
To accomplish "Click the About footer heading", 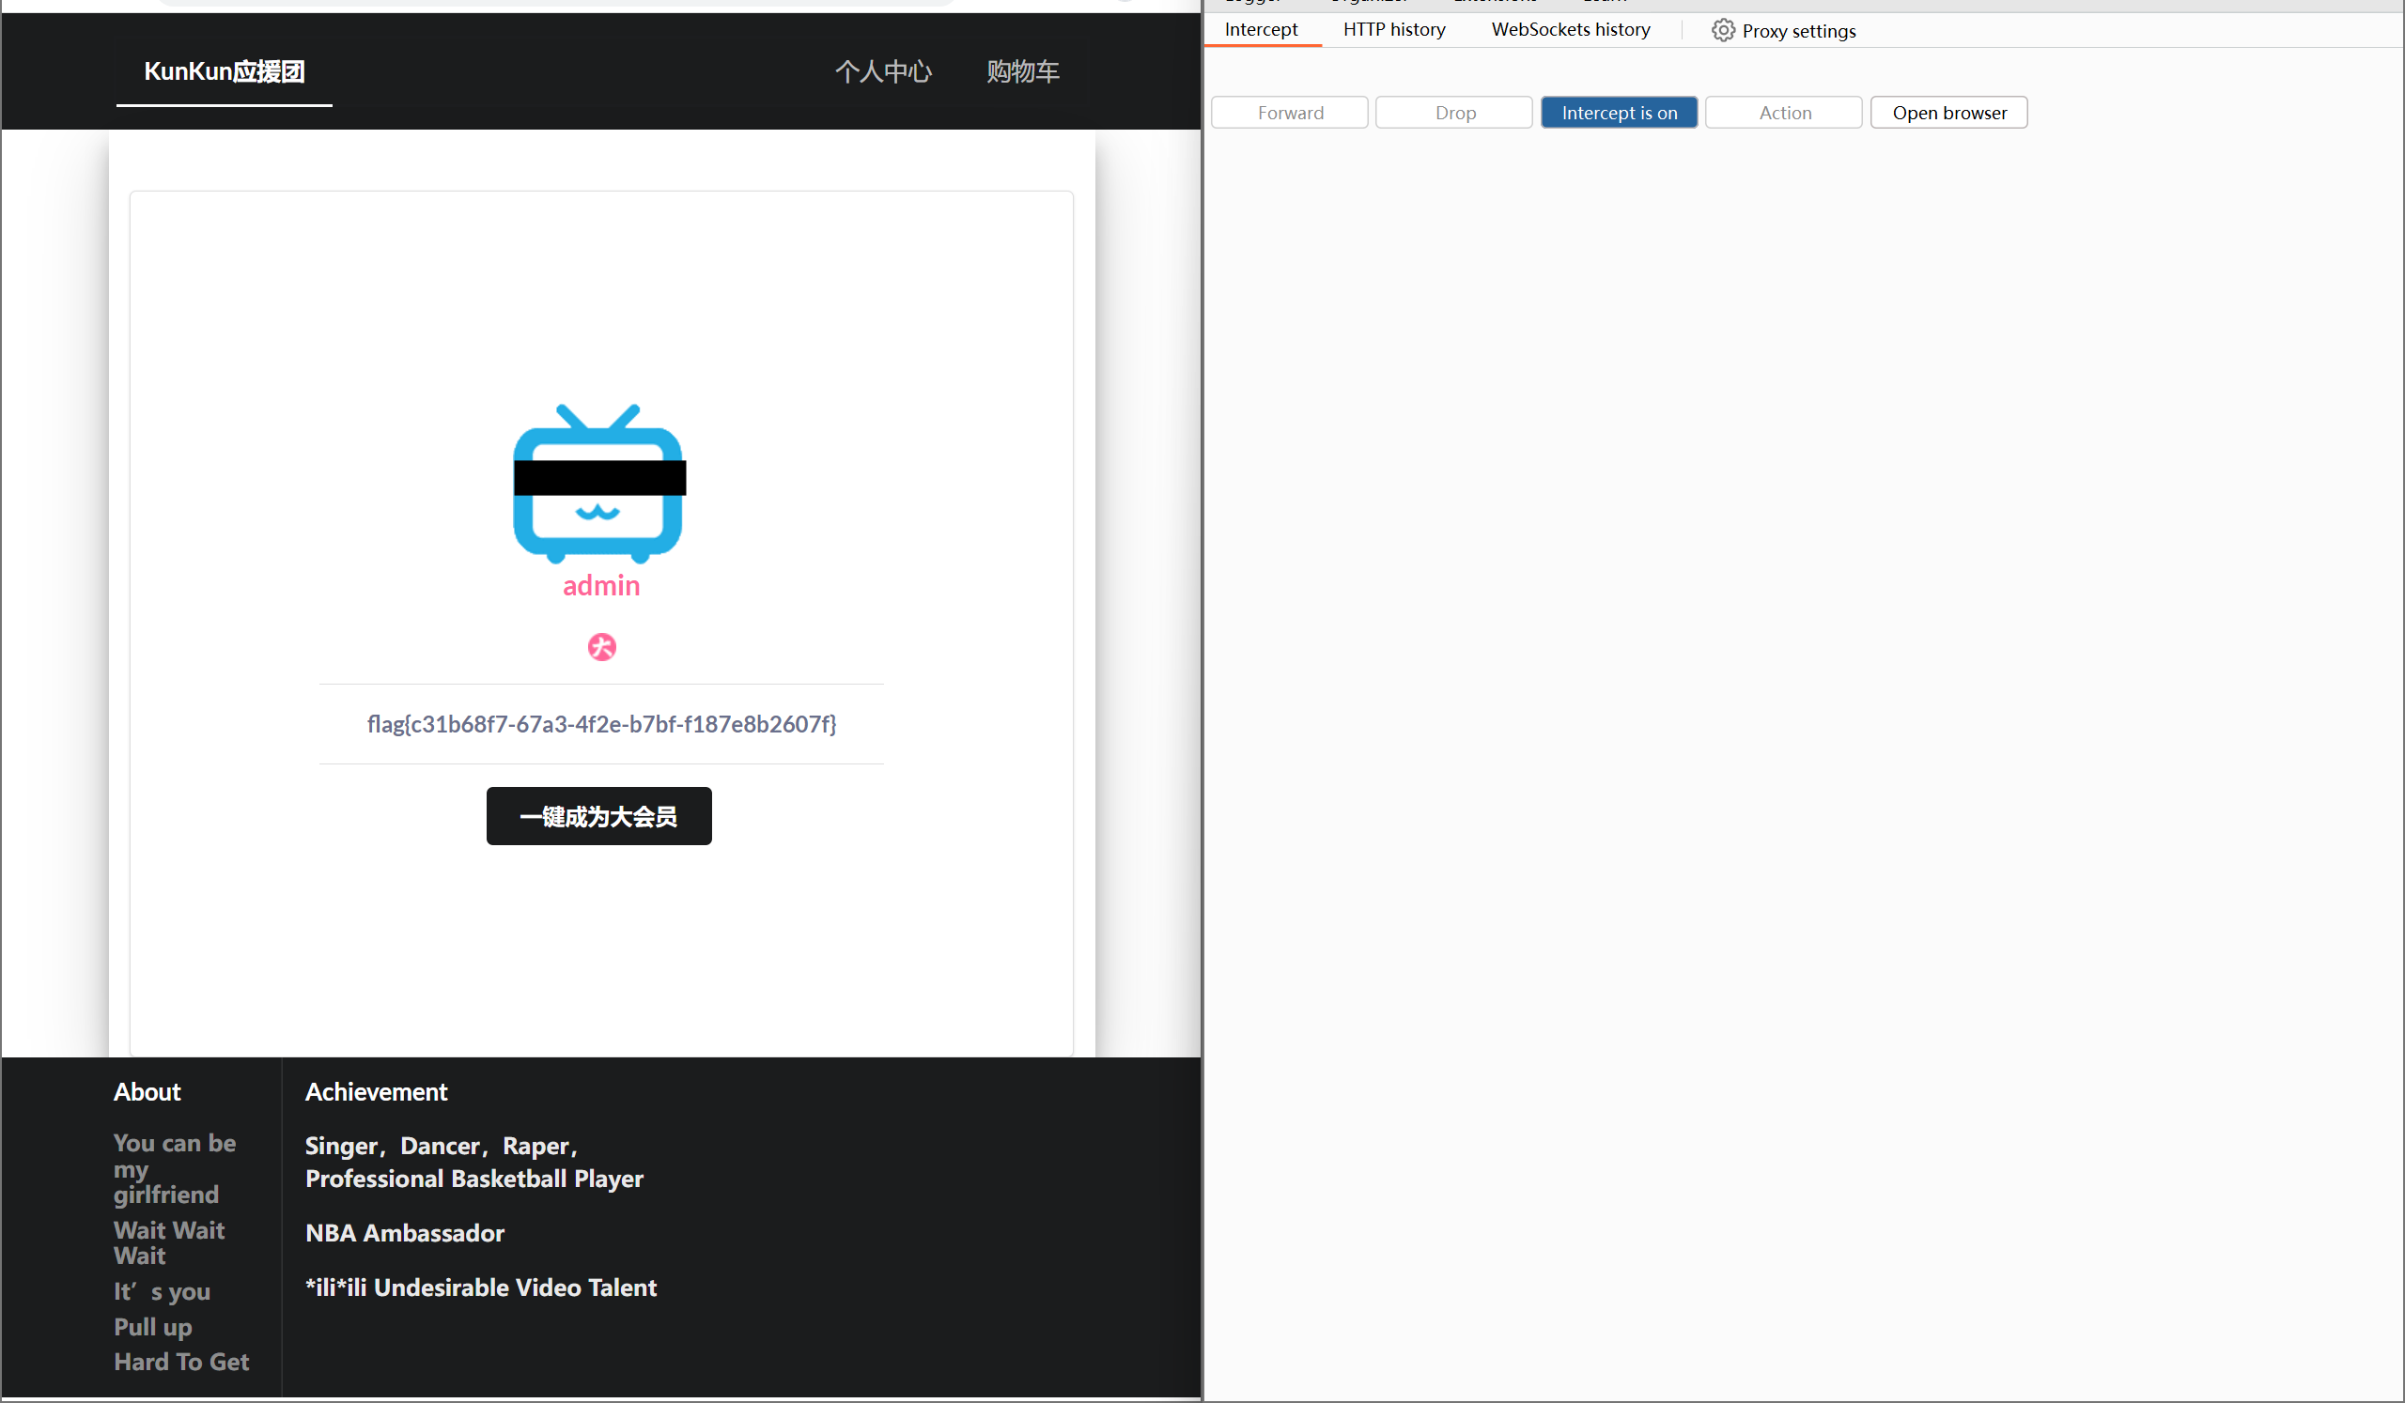I will point(147,1092).
